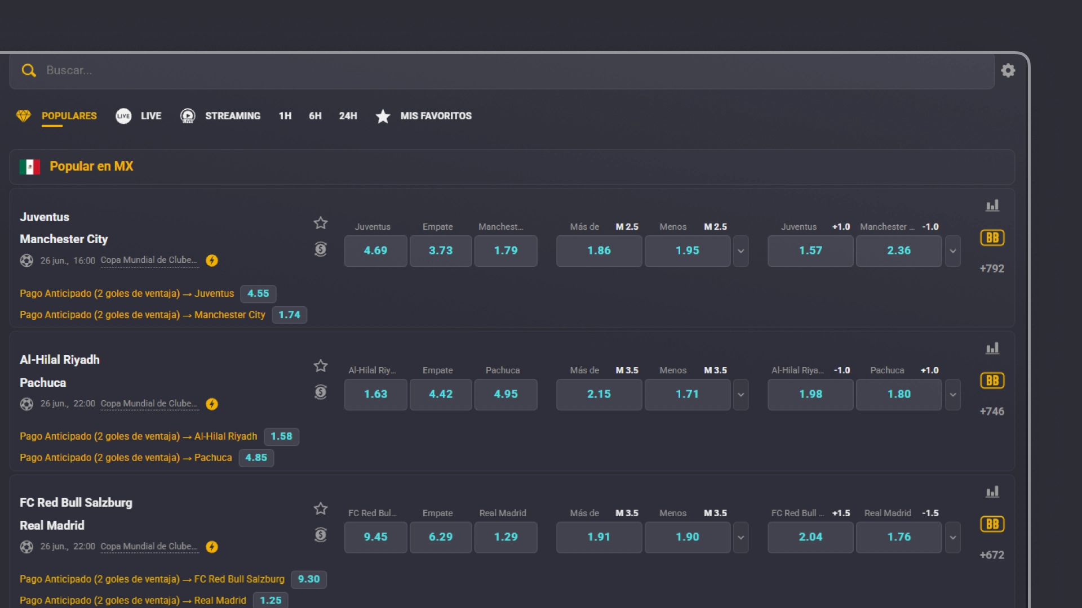This screenshot has height=608, width=1082.
Task: Pick Menos 2.5 at 1.95
Action: point(688,251)
